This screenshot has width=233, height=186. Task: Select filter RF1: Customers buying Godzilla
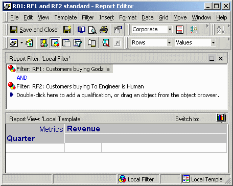[63, 69]
